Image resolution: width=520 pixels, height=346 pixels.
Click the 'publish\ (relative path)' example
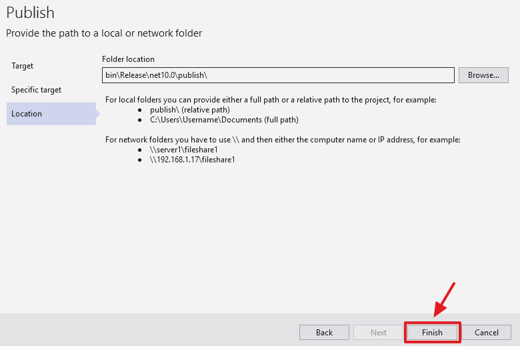click(189, 110)
